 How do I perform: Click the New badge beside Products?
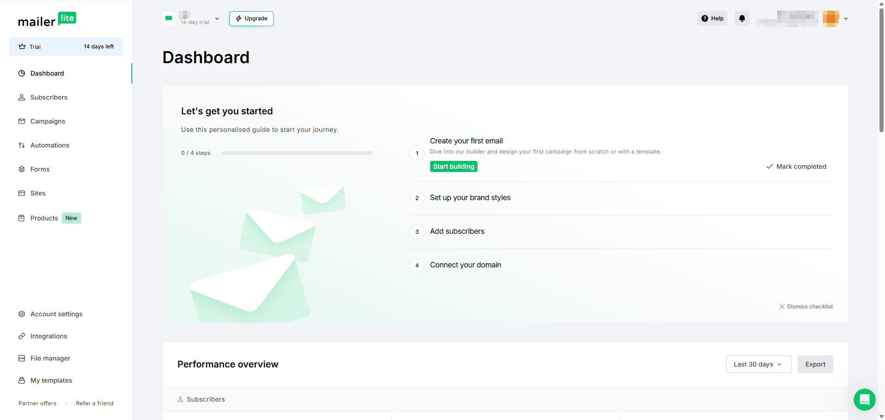pyautogui.click(x=71, y=218)
